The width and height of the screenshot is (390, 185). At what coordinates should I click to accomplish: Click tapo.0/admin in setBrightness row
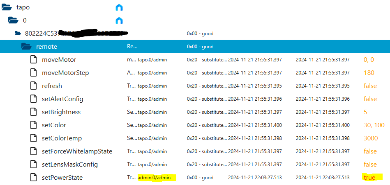point(152,112)
